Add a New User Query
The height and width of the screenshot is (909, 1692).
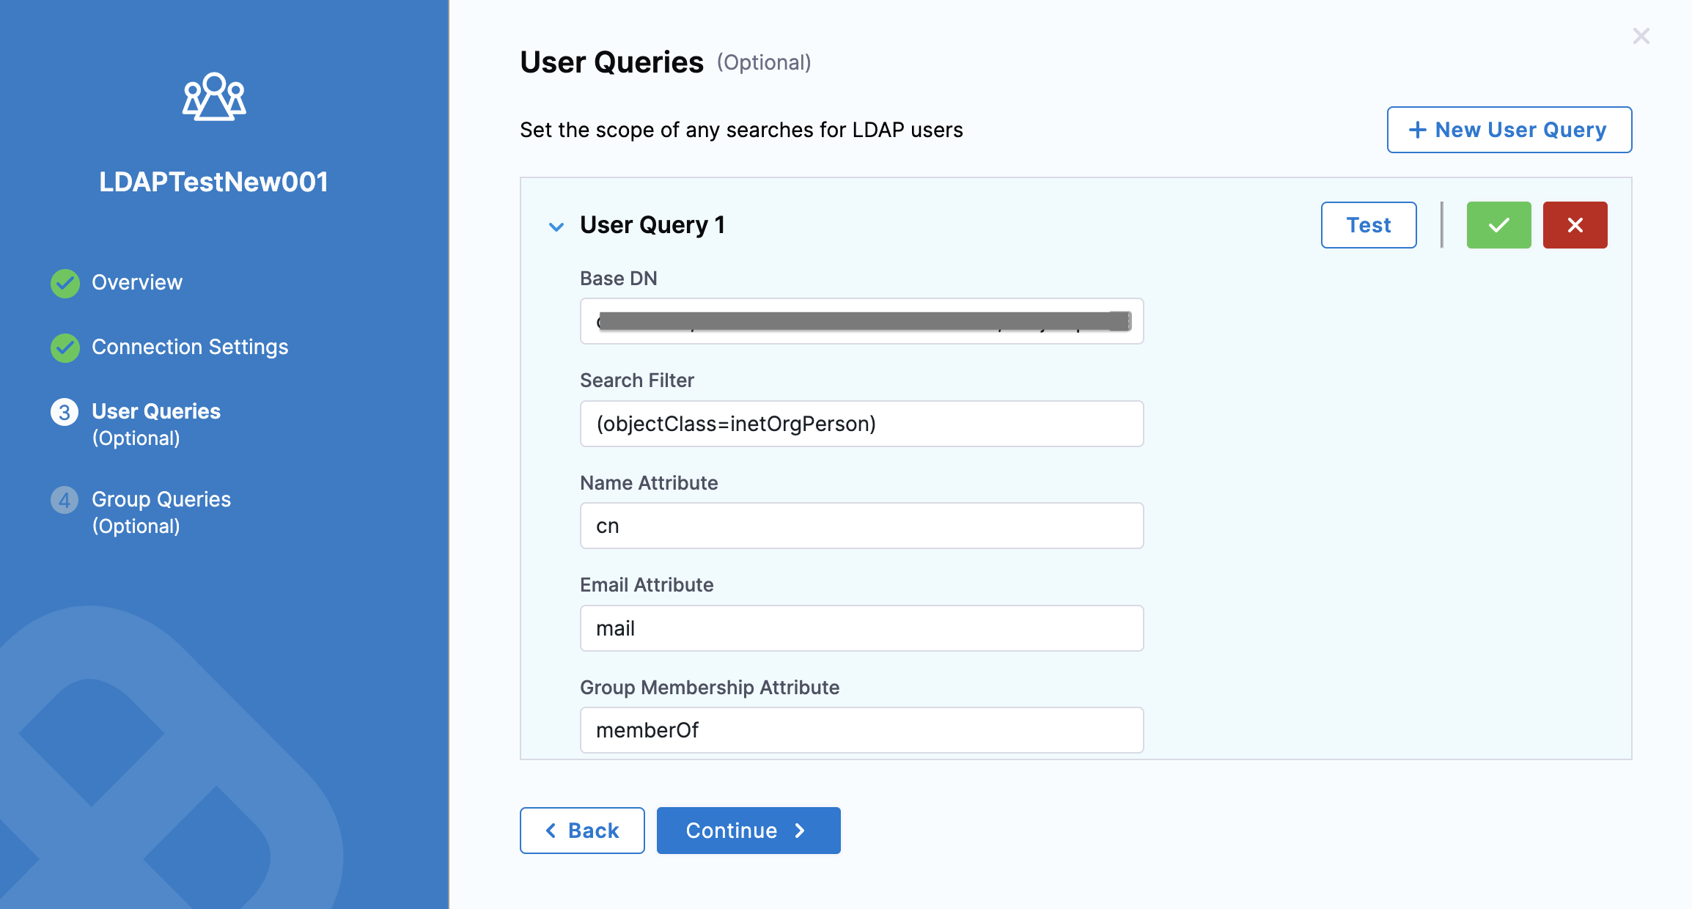pyautogui.click(x=1509, y=130)
